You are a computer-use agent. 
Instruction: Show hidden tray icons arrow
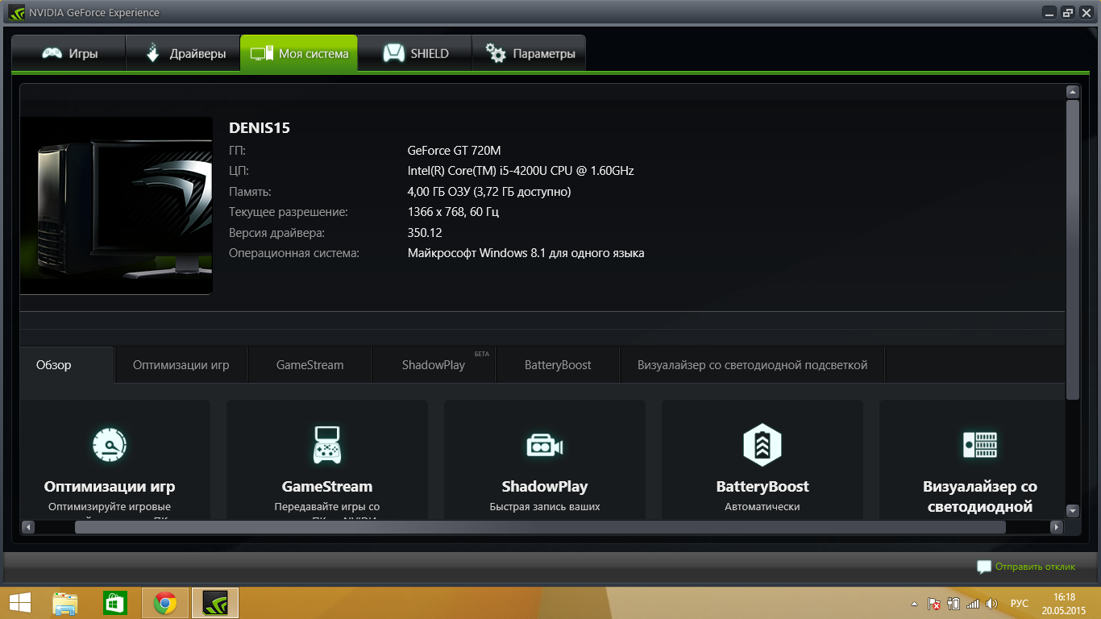pyautogui.click(x=914, y=604)
